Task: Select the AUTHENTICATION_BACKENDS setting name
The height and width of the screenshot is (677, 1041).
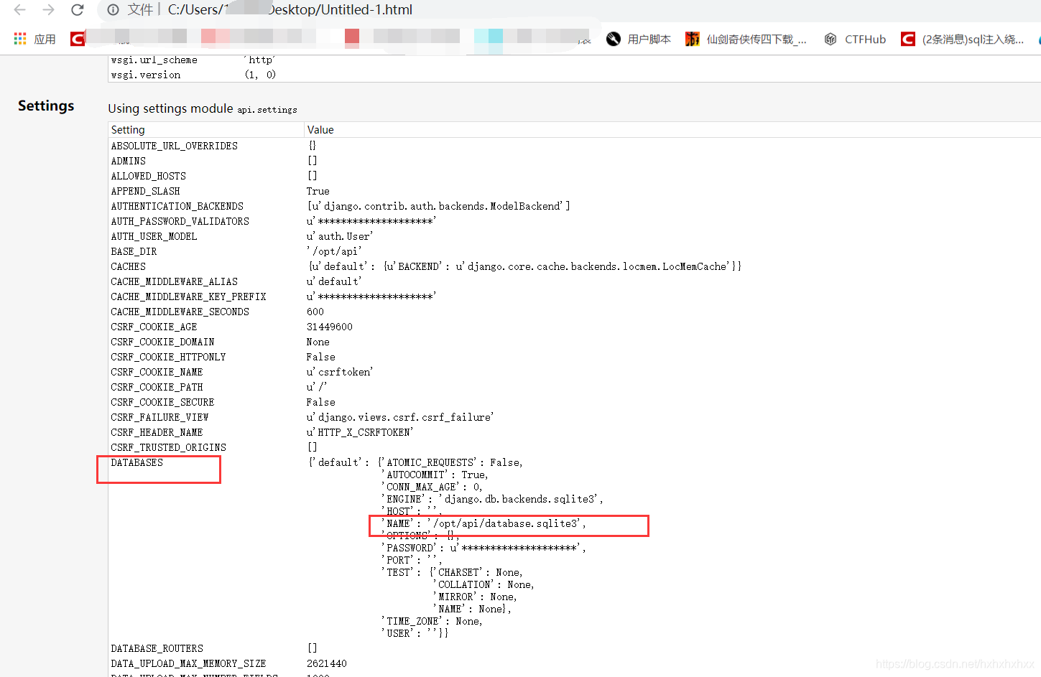Action: 177,206
